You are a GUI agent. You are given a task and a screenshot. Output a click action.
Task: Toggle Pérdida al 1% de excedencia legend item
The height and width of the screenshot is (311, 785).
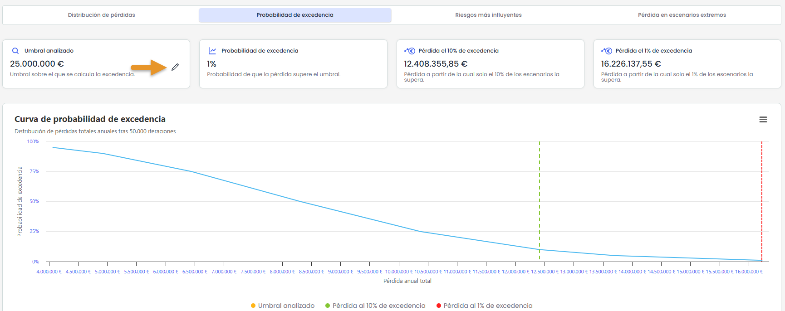click(485, 306)
